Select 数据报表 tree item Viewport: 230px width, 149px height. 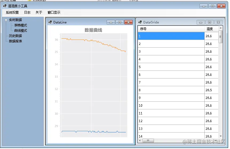15,41
